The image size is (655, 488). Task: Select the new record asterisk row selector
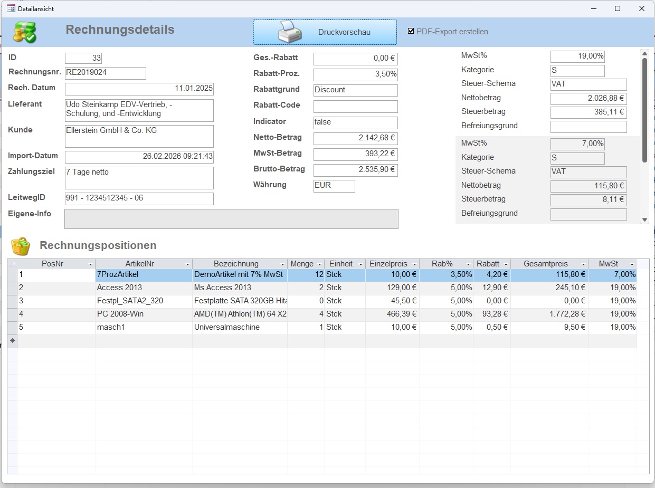click(12, 341)
